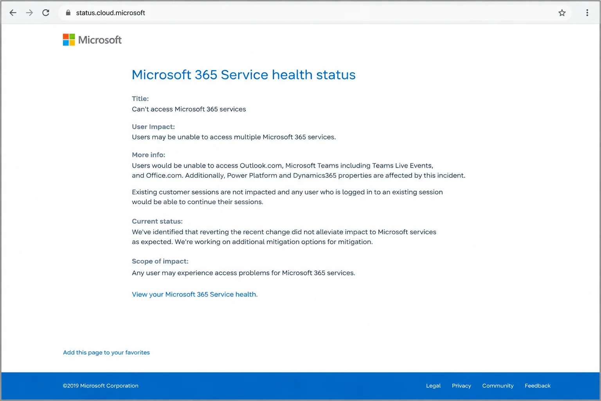Open the Feedback footer link

[x=537, y=386]
